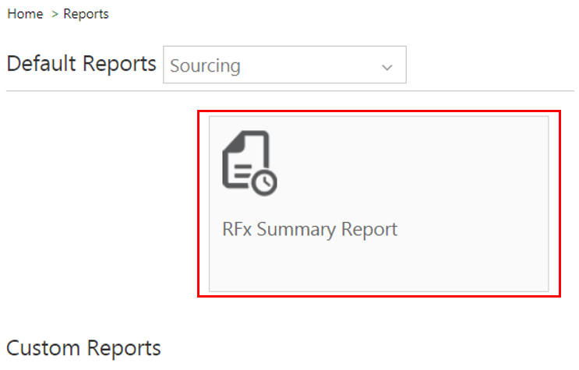Viewport: 579px width, 370px height.
Task: Click the RFx Summary Report label text
Action: point(309,230)
